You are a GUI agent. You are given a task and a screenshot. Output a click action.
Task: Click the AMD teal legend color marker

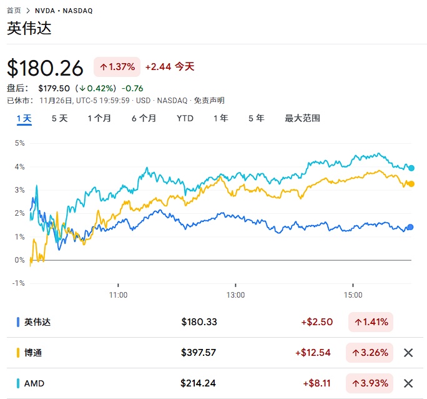[18, 383]
